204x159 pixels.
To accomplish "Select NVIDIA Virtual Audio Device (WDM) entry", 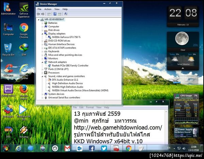I will pyautogui.click(x=80, y=91).
